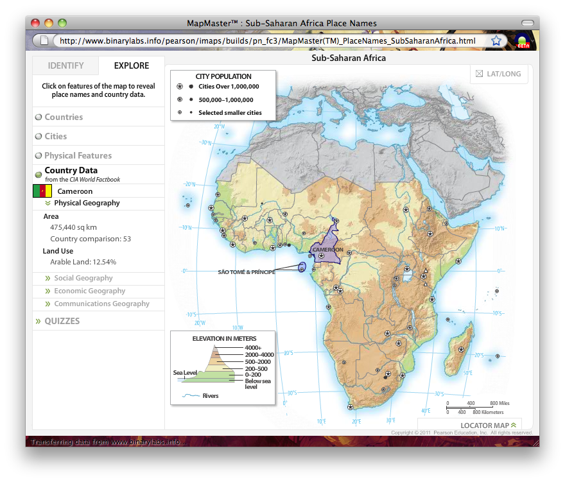Viewport: 565px width, 482px height.
Task: Expand the Economic Geography section
Action: point(48,291)
